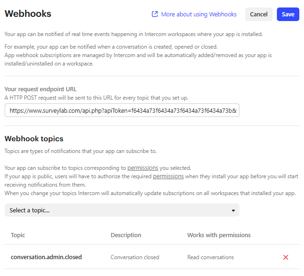Save the webhook settings
The height and width of the screenshot is (276, 304).
288,15
